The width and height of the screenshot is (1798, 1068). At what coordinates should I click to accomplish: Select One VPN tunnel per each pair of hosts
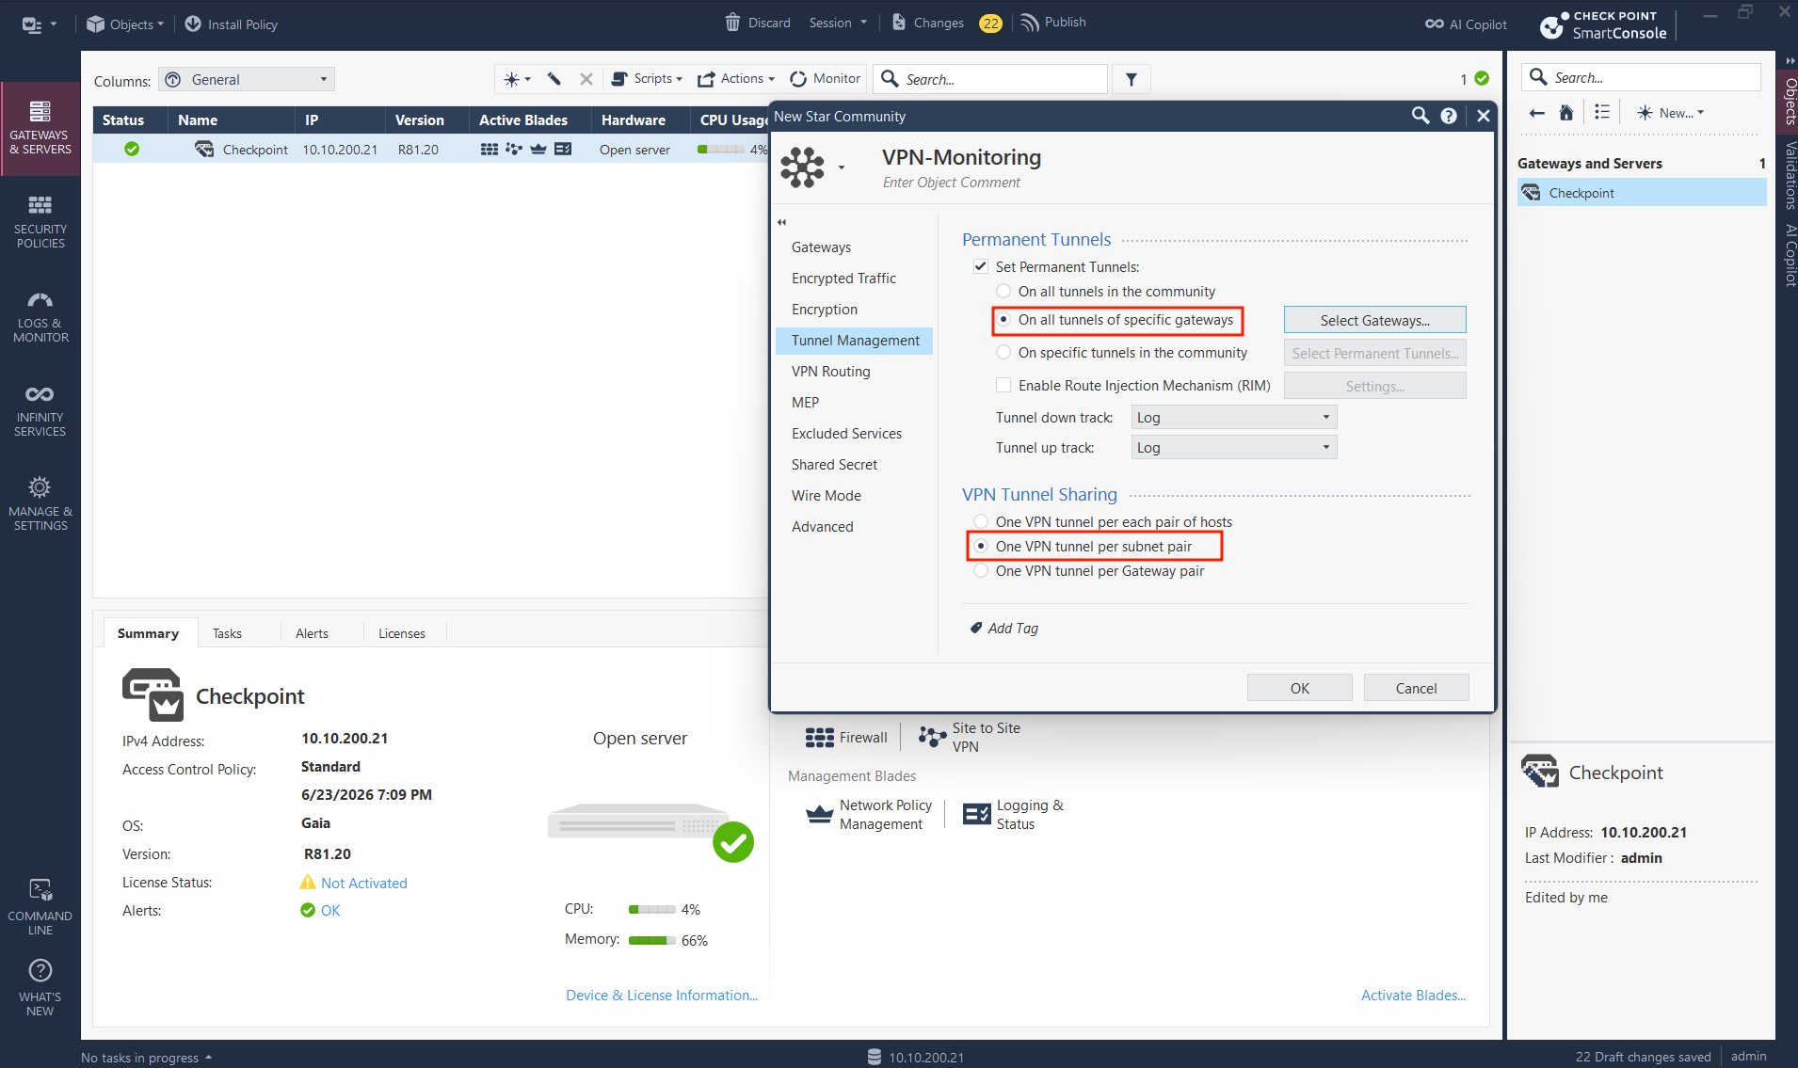pyautogui.click(x=981, y=522)
